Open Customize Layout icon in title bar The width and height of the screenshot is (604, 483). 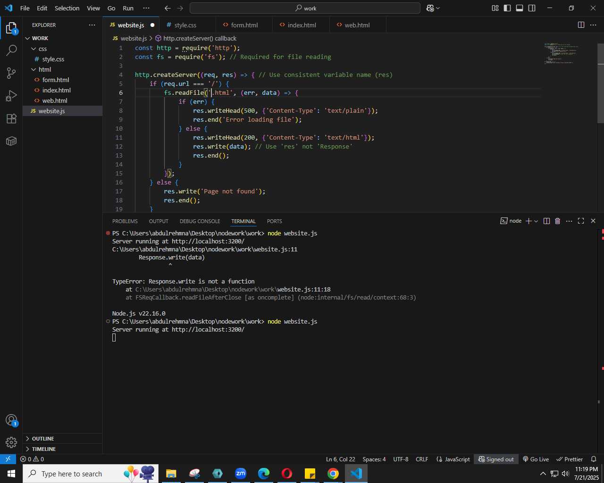click(495, 8)
